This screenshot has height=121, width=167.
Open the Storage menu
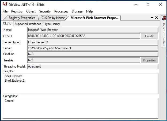pos(77,11)
